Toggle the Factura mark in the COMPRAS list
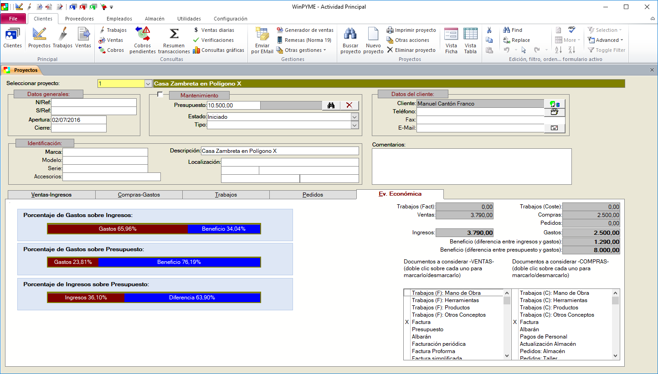The height and width of the screenshot is (374, 658). coord(529,322)
